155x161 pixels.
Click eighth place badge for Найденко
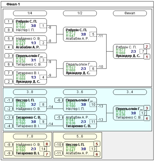point(47,144)
